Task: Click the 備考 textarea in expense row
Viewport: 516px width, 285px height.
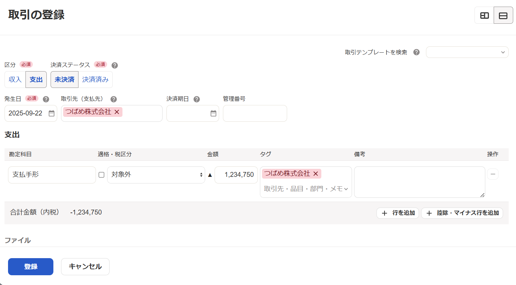Action: (x=420, y=182)
